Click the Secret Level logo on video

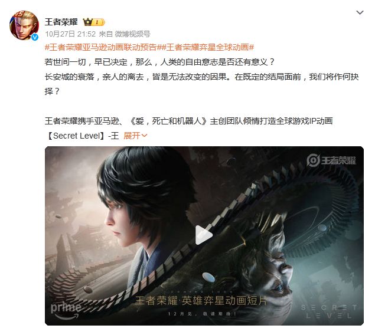[328, 311]
